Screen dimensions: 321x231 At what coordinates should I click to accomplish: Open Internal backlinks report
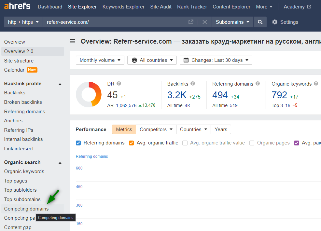pyautogui.click(x=23, y=139)
